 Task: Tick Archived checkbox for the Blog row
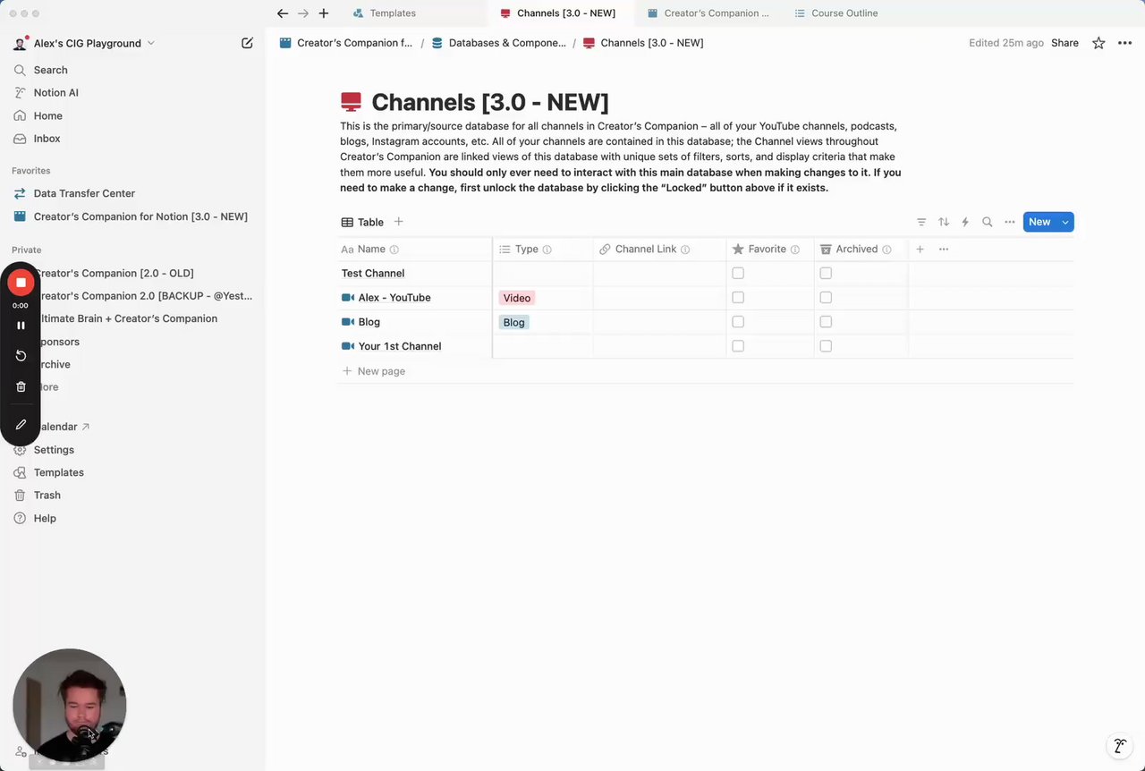click(826, 321)
